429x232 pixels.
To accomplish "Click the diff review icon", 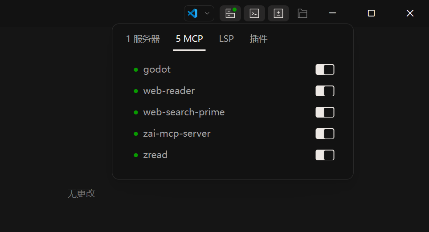I will point(278,13).
